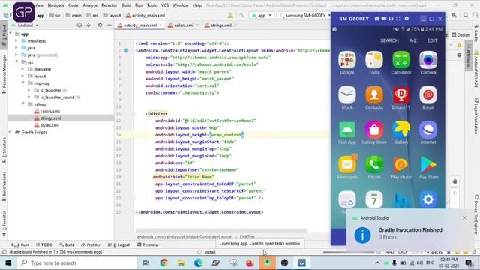The height and width of the screenshot is (270, 480).
Task: Select styles.xml in the project tree
Action: pyautogui.click(x=49, y=125)
